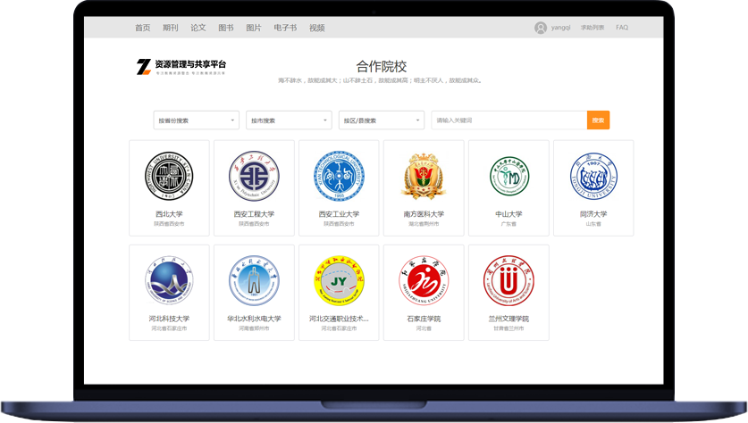Open the 期刊 navigation item
The height and width of the screenshot is (423, 748).
(171, 28)
